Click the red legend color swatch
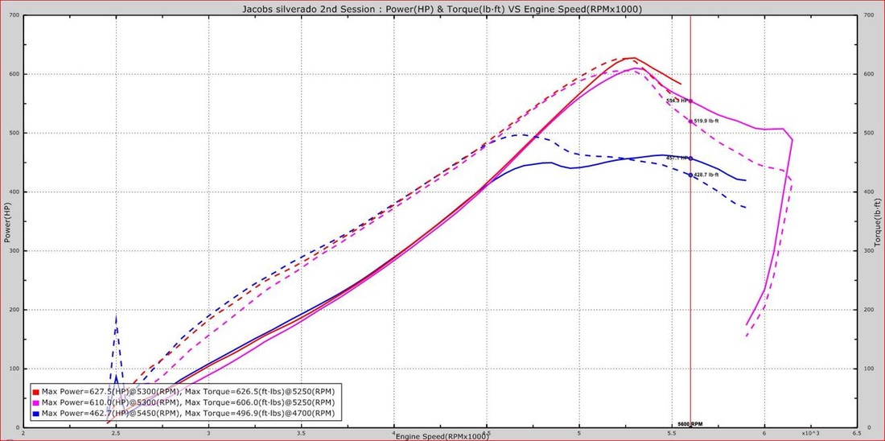This screenshot has width=885, height=441. click(x=36, y=391)
